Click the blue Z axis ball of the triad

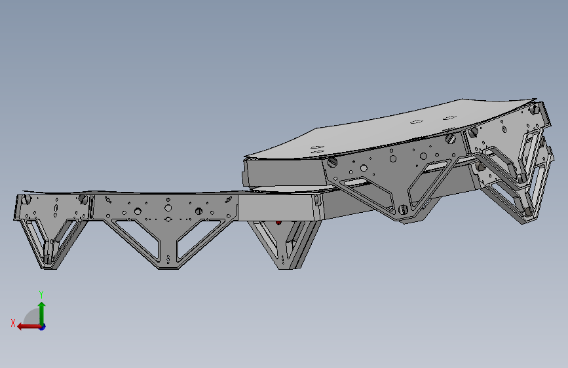pyautogui.click(x=43, y=327)
